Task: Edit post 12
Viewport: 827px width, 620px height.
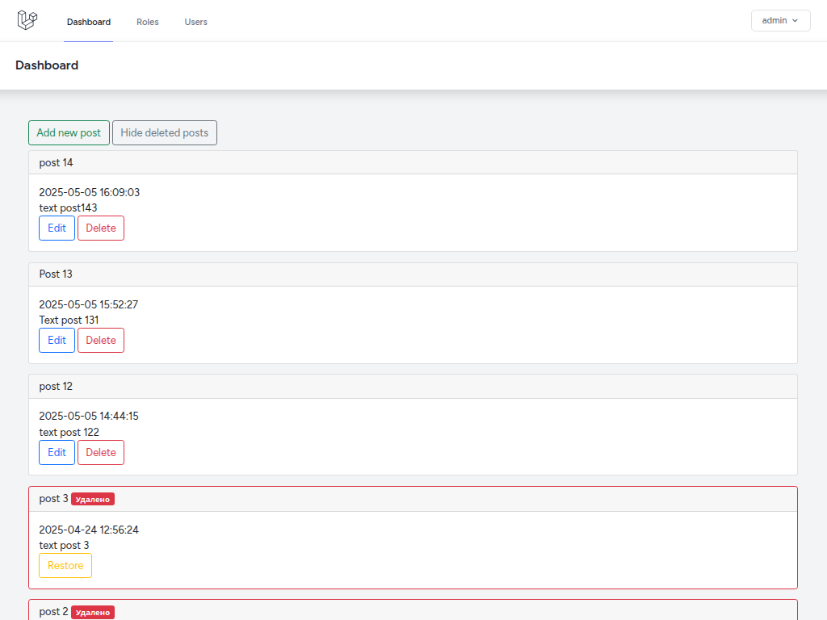Action: [x=57, y=452]
